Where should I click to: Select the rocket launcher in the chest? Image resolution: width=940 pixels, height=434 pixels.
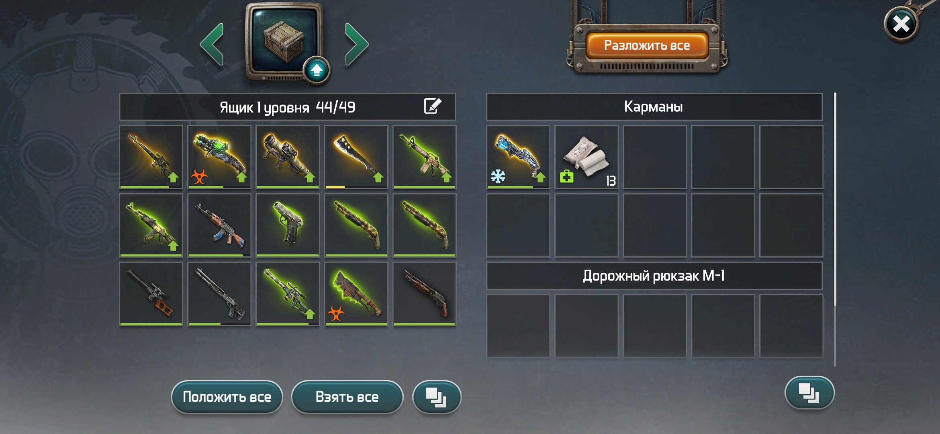[288, 157]
